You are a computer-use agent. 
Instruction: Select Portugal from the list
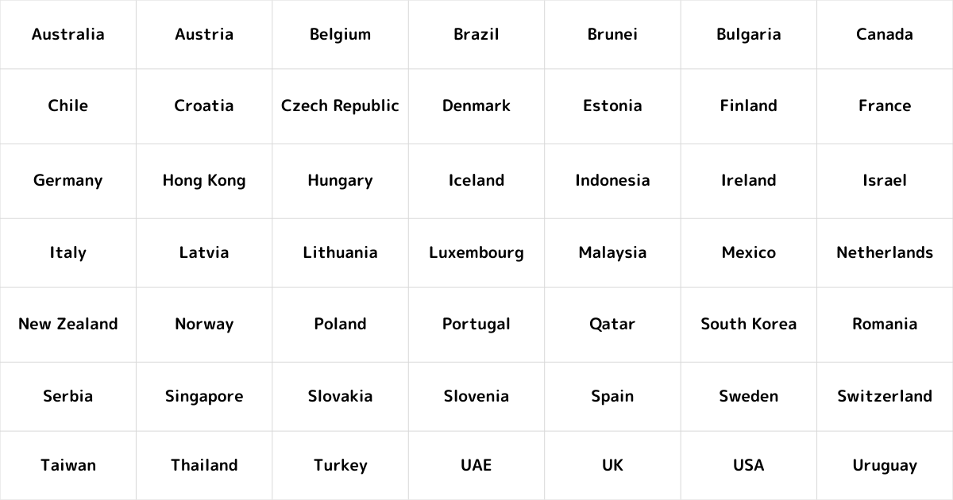[x=476, y=324]
